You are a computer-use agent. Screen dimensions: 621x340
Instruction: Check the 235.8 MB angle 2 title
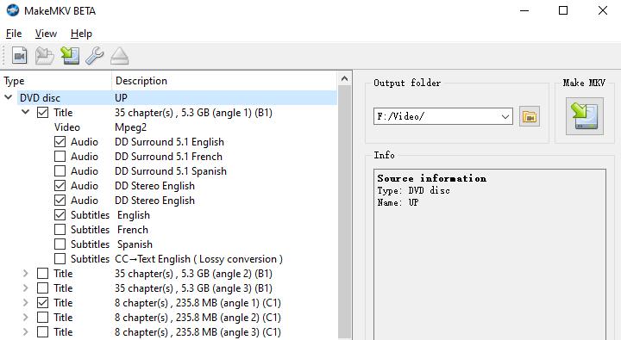pyautogui.click(x=42, y=318)
